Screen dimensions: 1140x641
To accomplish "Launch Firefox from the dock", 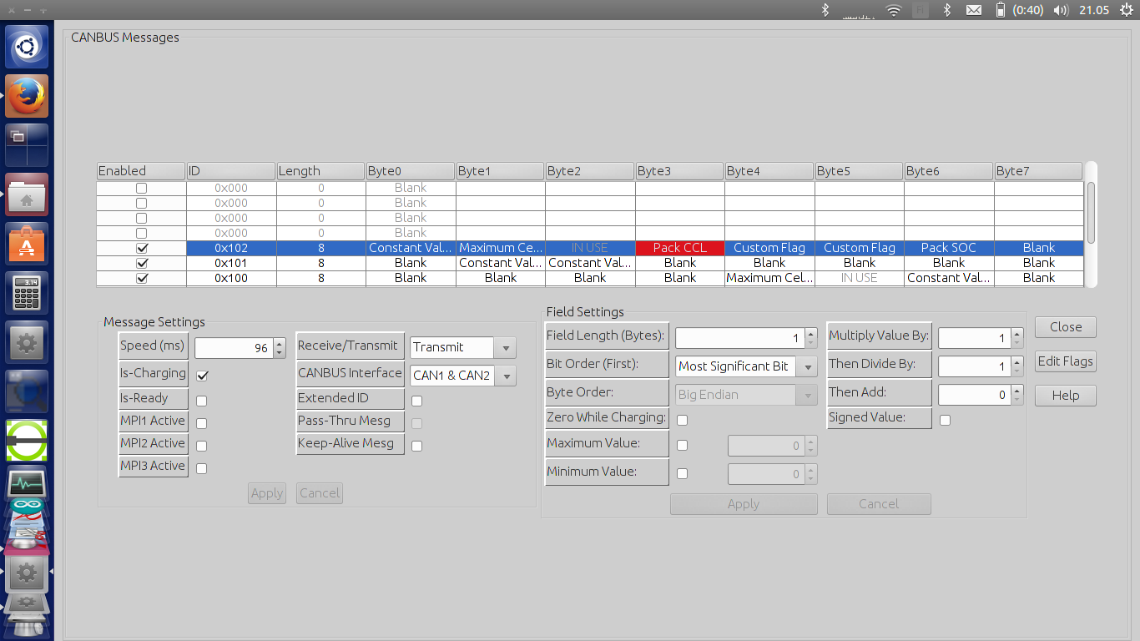I will [x=27, y=96].
